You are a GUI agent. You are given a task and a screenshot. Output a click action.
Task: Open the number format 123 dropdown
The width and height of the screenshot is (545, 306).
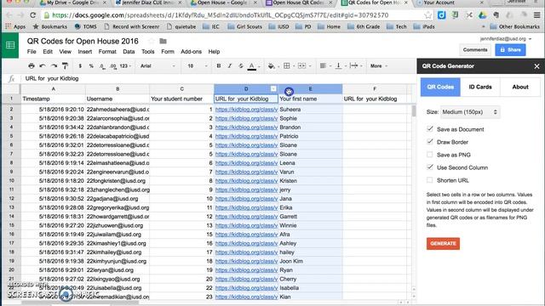pyautogui.click(x=125, y=65)
